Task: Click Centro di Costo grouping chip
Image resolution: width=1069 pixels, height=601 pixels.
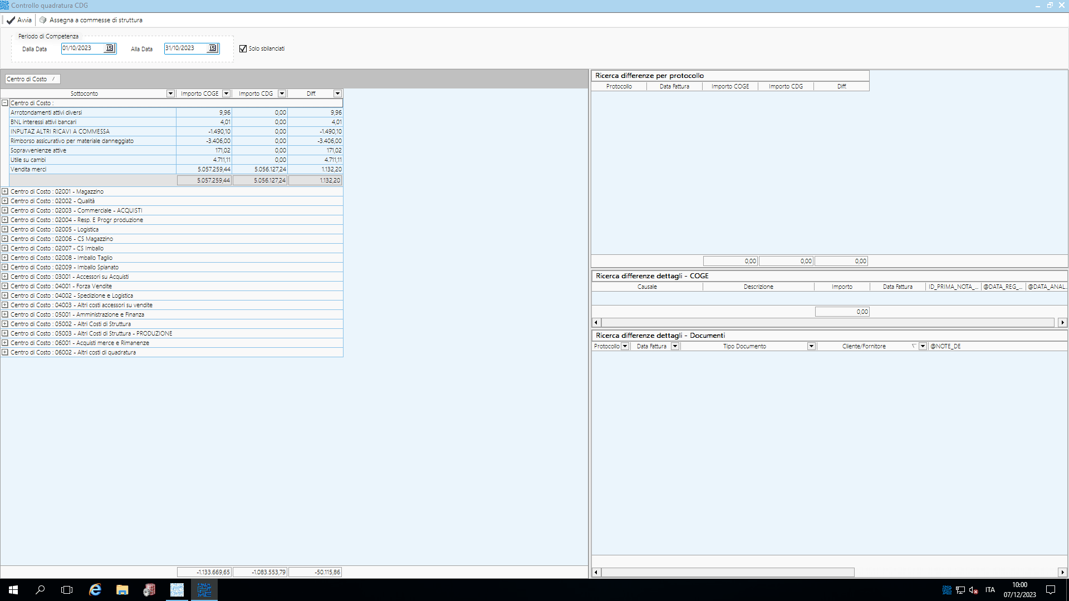Action: point(32,79)
